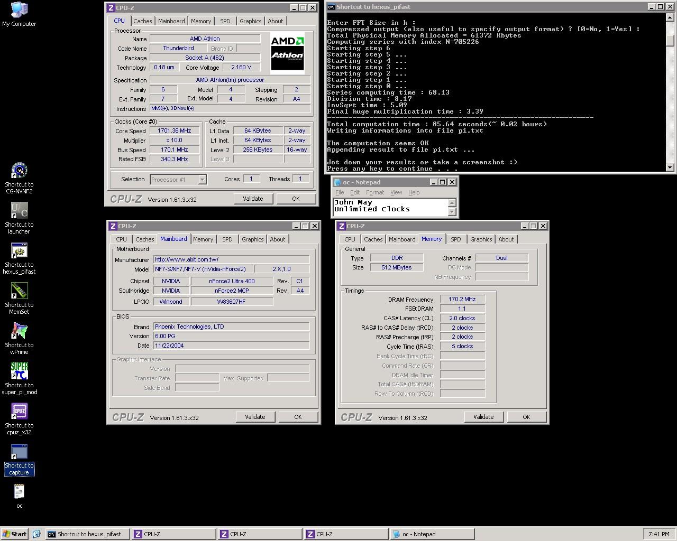Screen dimensions: 677x541
Task: Click the console window scroll-down arrow
Action: [x=670, y=167]
